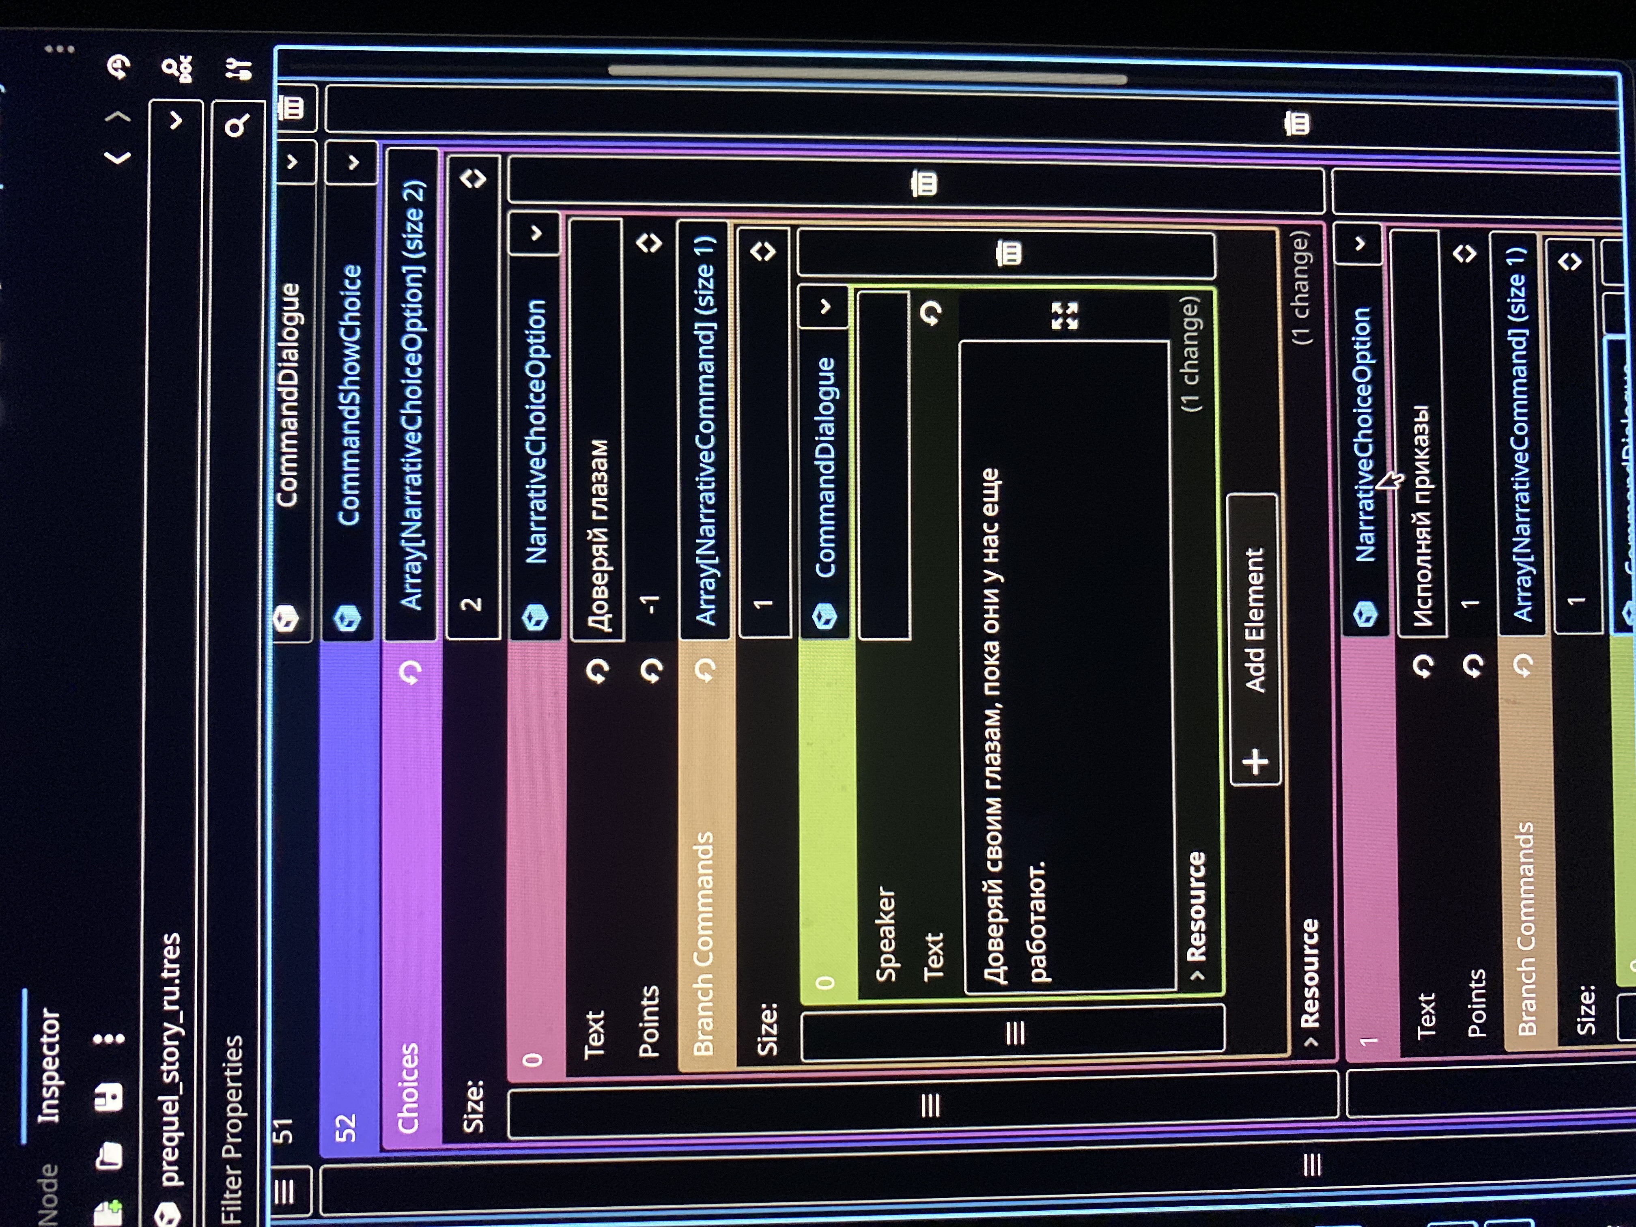Select the Inspector tab

coord(49,1065)
